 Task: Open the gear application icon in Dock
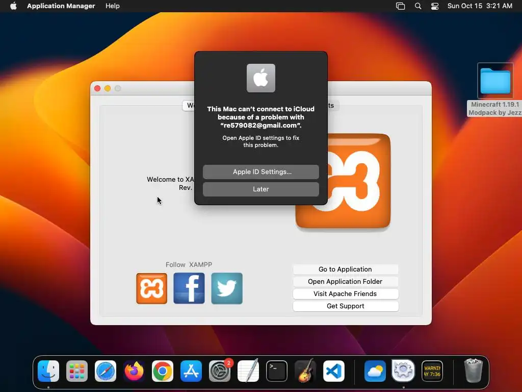coord(404,371)
